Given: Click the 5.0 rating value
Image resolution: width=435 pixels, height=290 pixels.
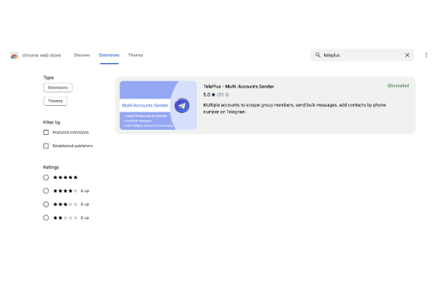Looking at the screenshot, I should pos(207,95).
